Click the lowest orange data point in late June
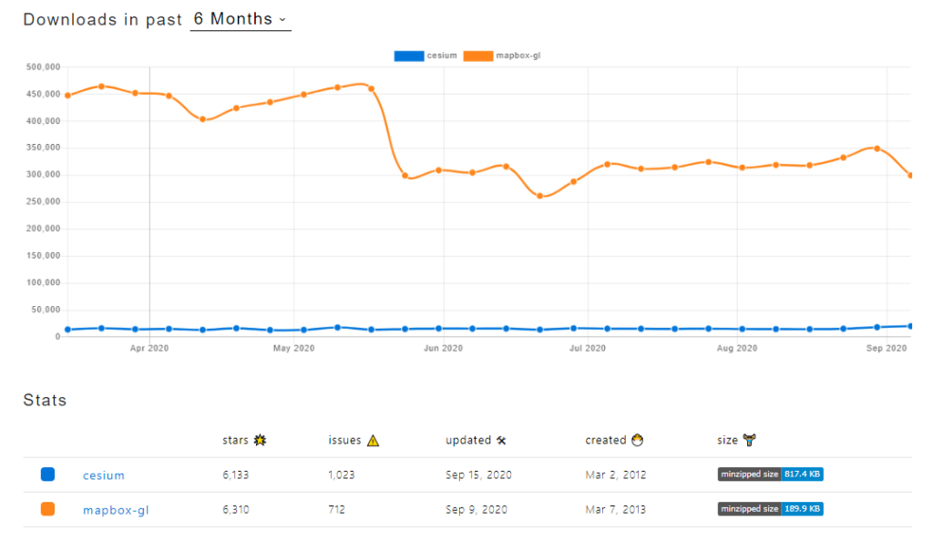Screen dimensions: 933x541 tap(540, 196)
